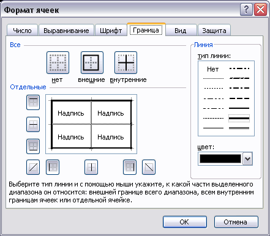Close the Формат ячеек dialog
Screen dimensions: 270x236
coord(261,9)
